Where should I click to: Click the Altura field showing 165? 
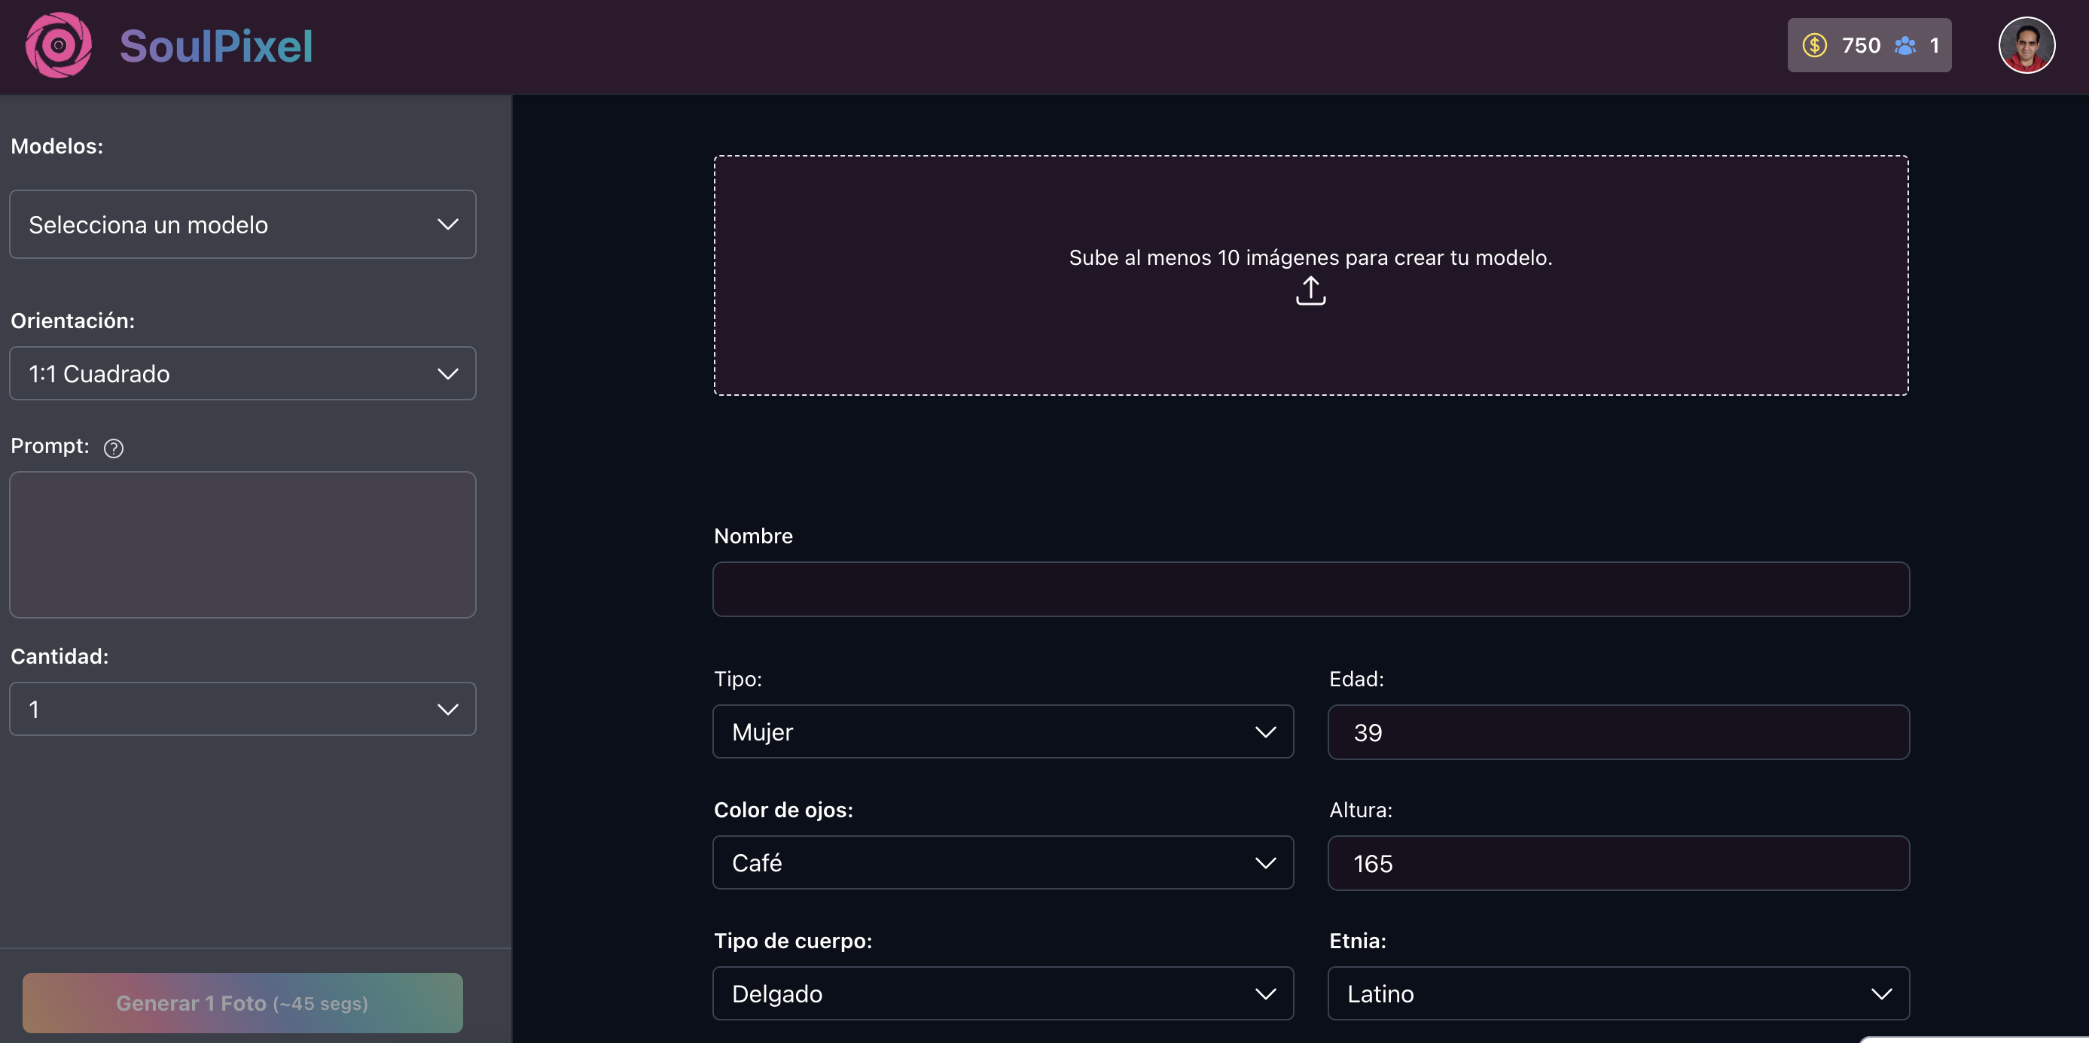(1618, 863)
